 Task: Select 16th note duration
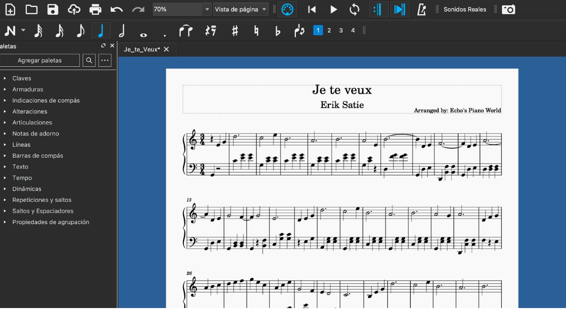pyautogui.click(x=59, y=30)
